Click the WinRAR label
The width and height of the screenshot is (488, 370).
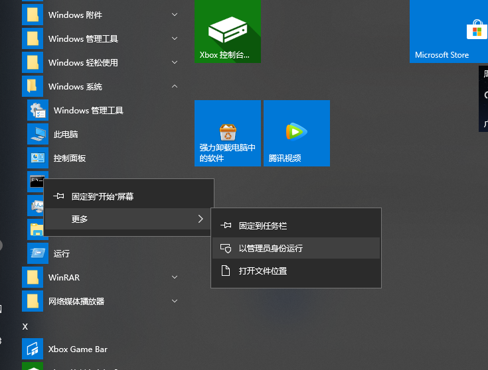tap(64, 277)
